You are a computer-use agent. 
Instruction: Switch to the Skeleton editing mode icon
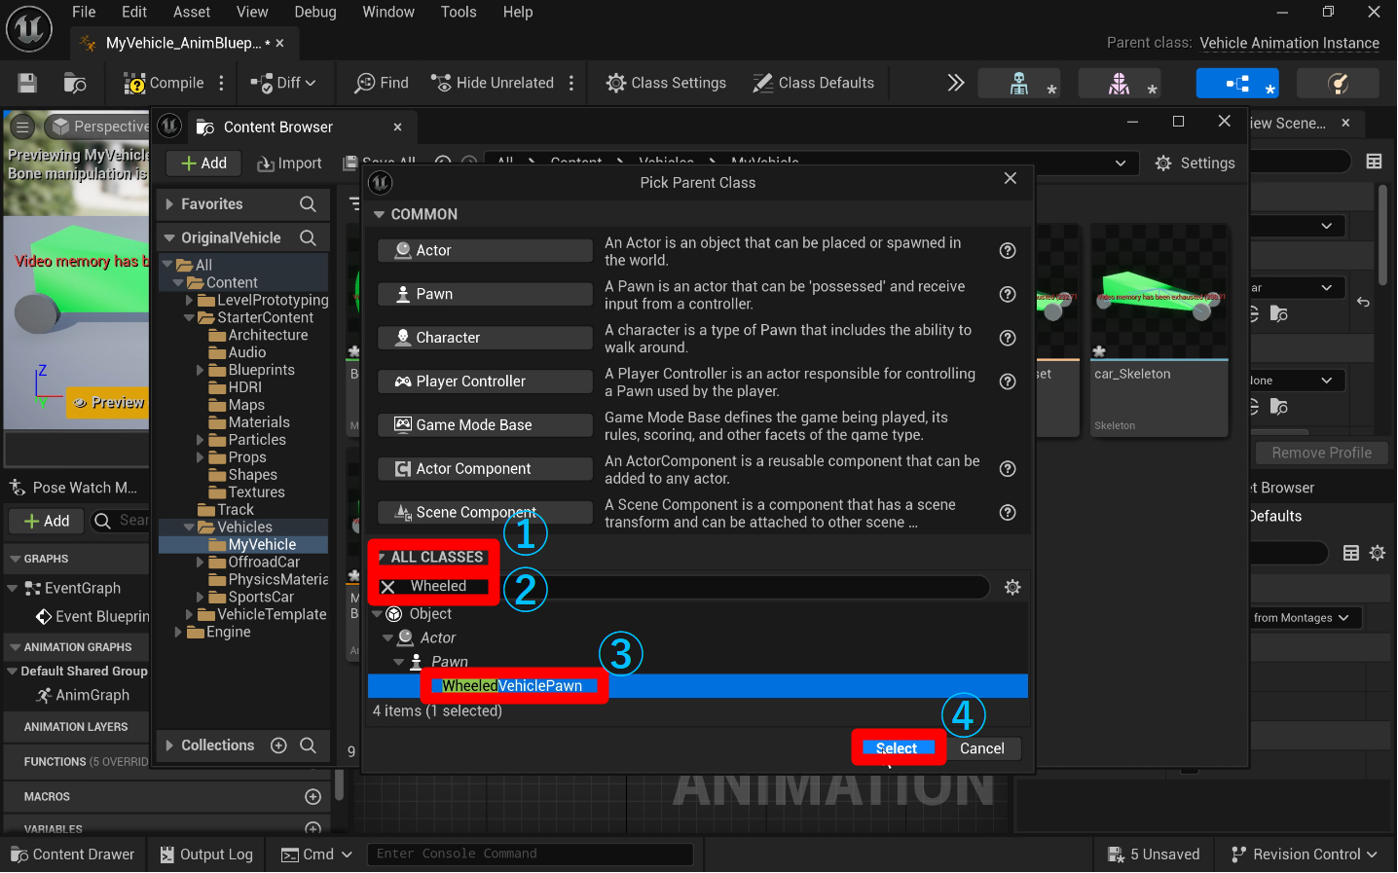pos(1019,84)
